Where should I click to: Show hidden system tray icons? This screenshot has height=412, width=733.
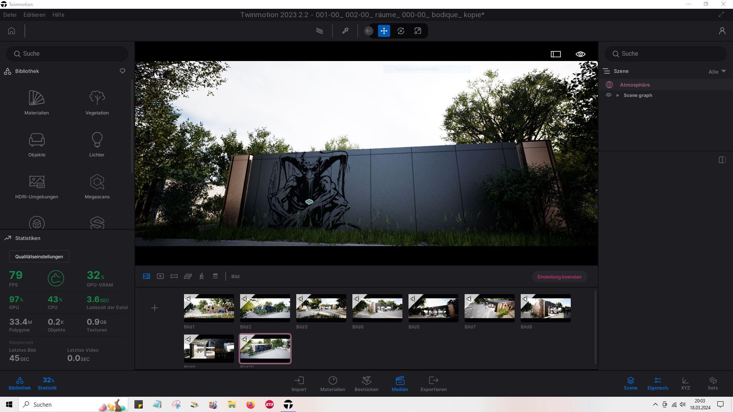[655, 404]
